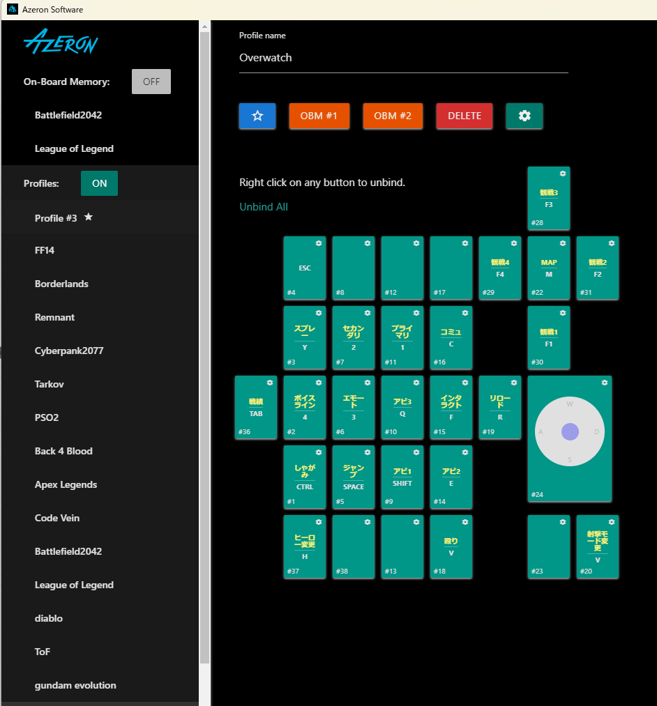Screen dimensions: 657x706
Task: Open gear settings on R button #19
Action: pyautogui.click(x=514, y=383)
